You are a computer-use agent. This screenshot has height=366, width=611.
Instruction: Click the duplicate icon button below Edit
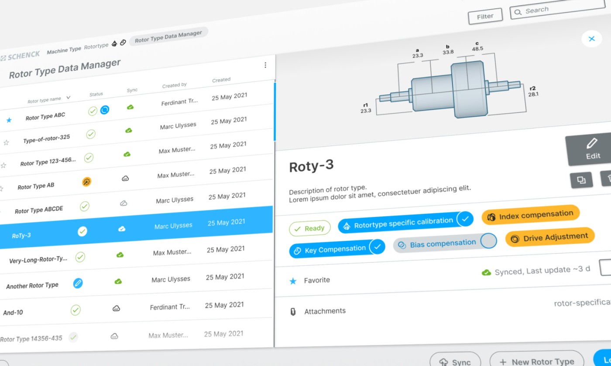581,180
